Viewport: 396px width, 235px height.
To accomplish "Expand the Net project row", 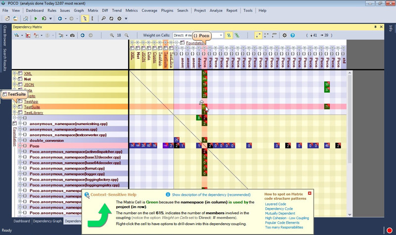I will [x=14, y=79].
